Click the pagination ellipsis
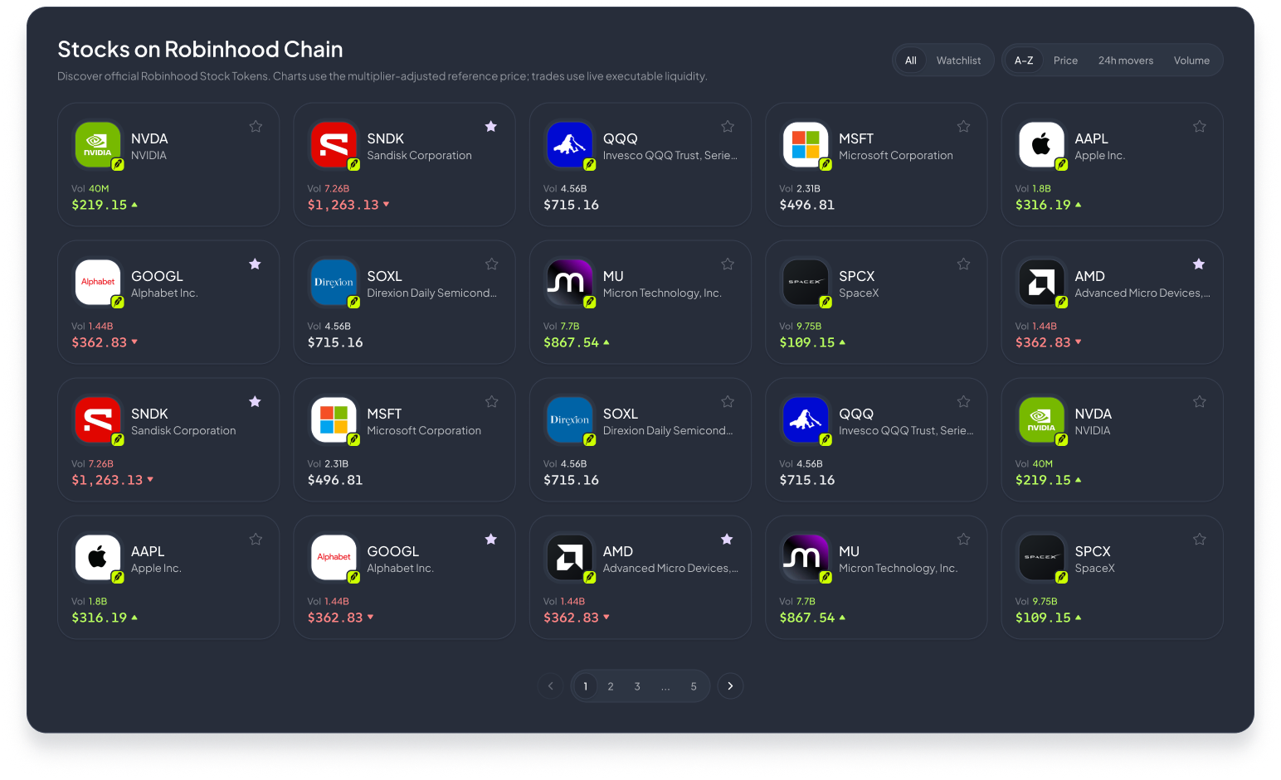The height and width of the screenshot is (780, 1281). [665, 686]
